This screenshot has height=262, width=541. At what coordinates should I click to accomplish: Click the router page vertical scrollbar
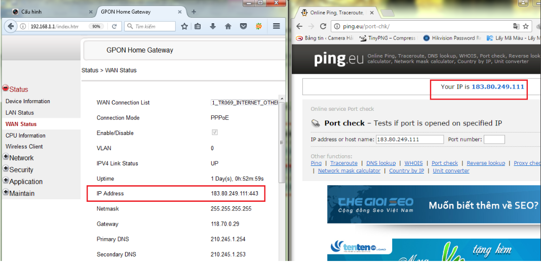pos(282,143)
